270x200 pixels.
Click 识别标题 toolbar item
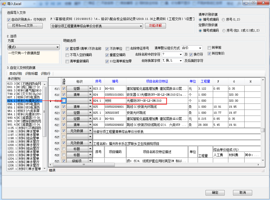31,74
